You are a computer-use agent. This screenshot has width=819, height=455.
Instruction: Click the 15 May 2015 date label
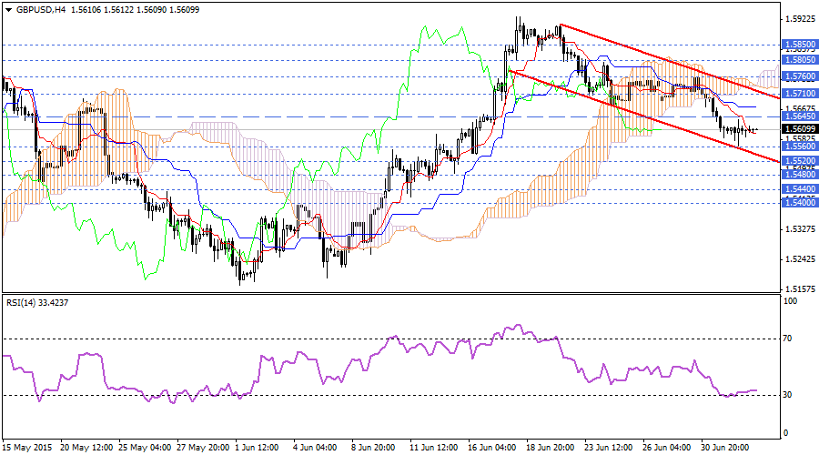[23, 447]
